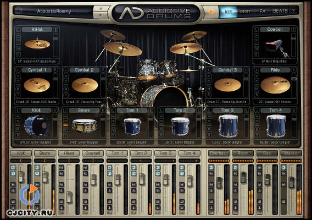Solo the Room mixer channel
The height and width of the screenshot is (220, 312).
[235, 191]
